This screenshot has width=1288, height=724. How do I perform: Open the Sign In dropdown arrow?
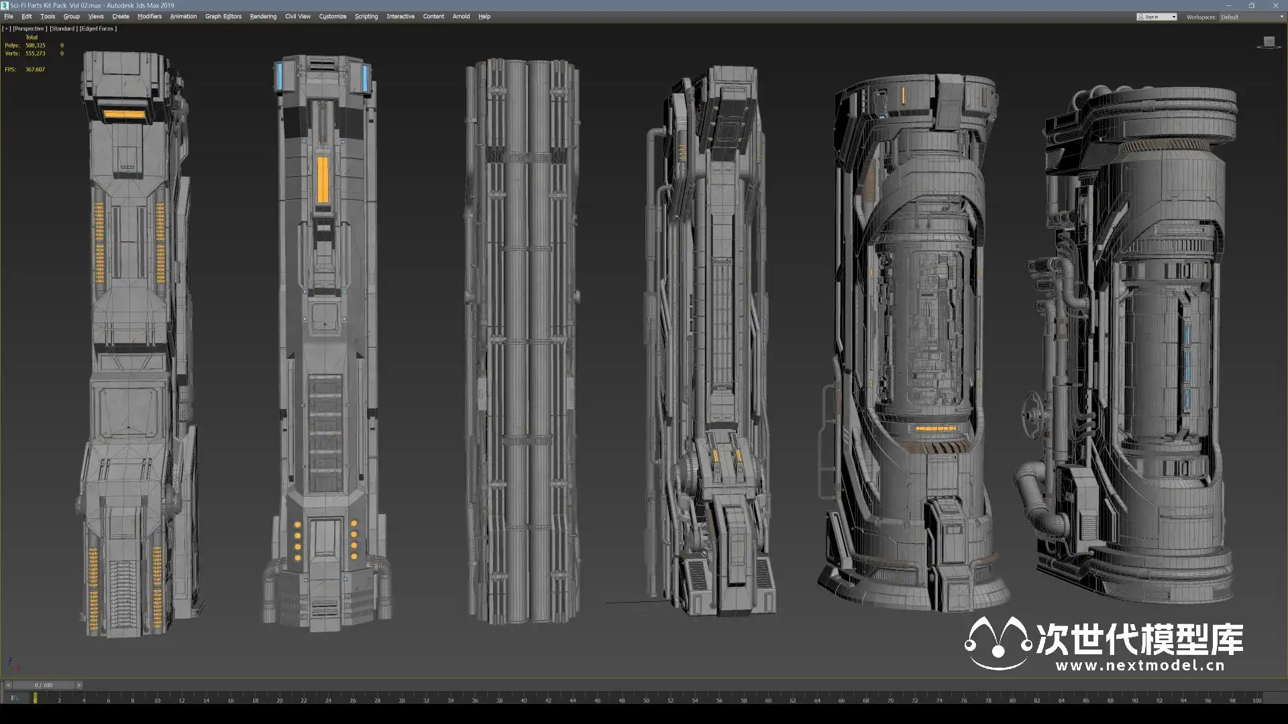[1173, 17]
